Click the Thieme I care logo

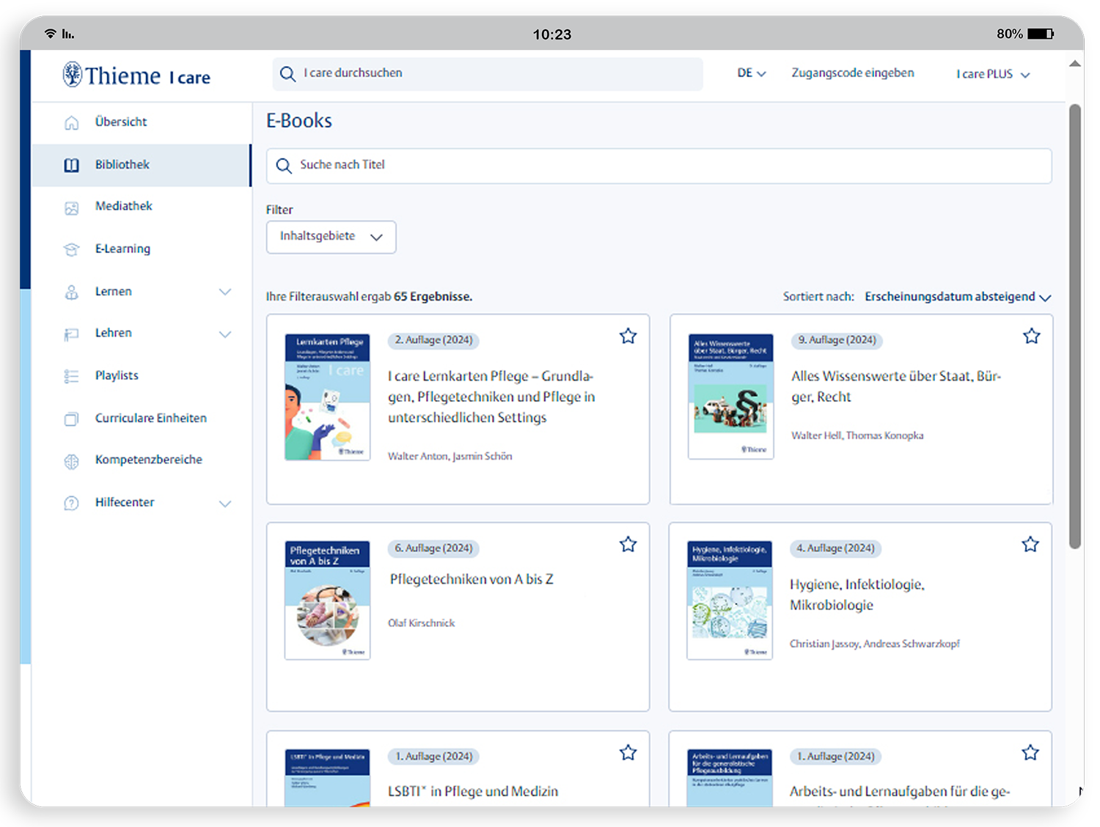136,75
